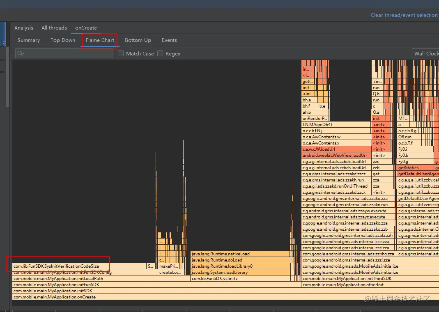Select c.g.a.g.internal.ads.zzbdx.loadUrl frame
Screen dimensions: 439x312
coord(336,161)
